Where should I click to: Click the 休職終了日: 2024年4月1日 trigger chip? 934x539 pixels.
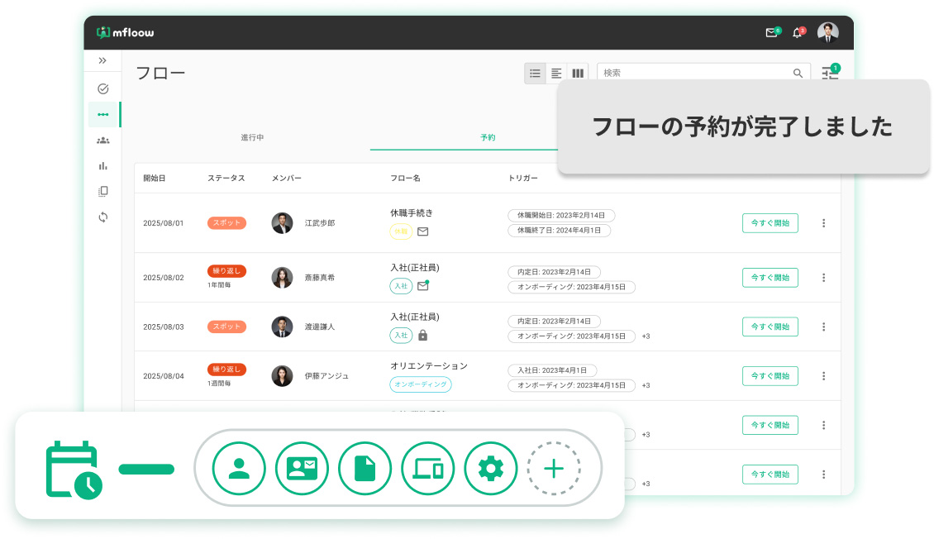560,231
